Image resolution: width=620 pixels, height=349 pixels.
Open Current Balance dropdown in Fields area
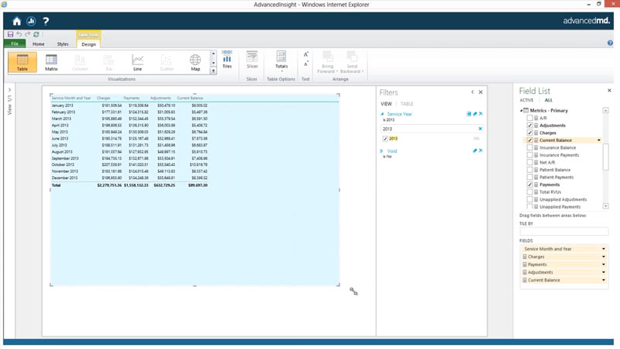[604, 280]
